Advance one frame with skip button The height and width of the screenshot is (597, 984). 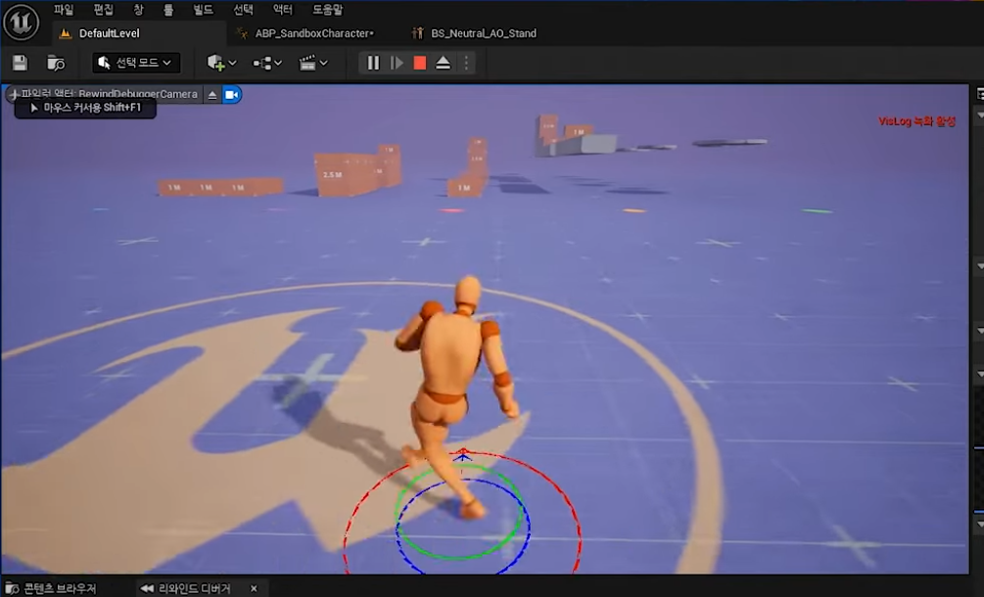coord(397,63)
